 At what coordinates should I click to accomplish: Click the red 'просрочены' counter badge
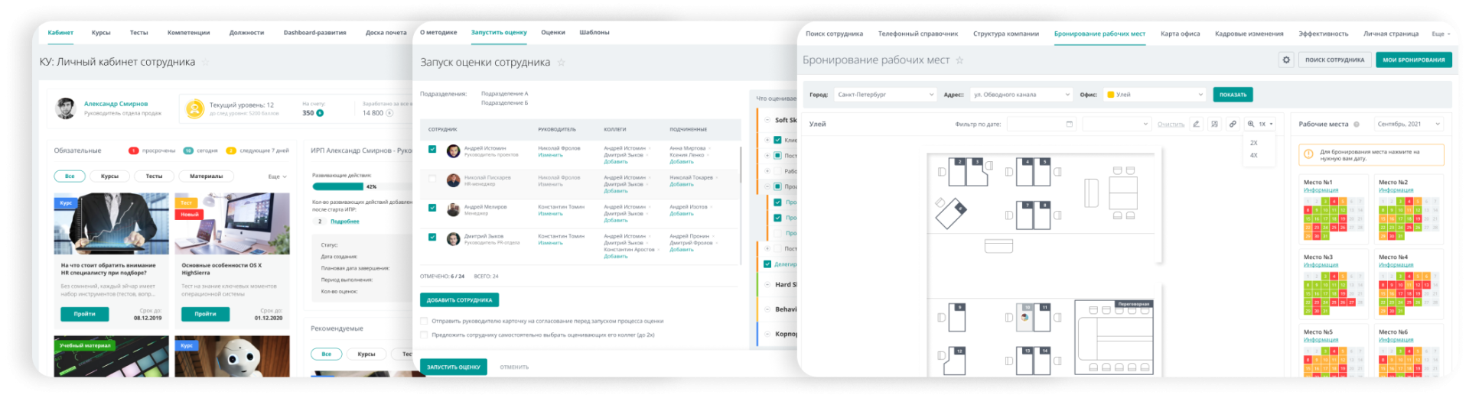coord(133,151)
